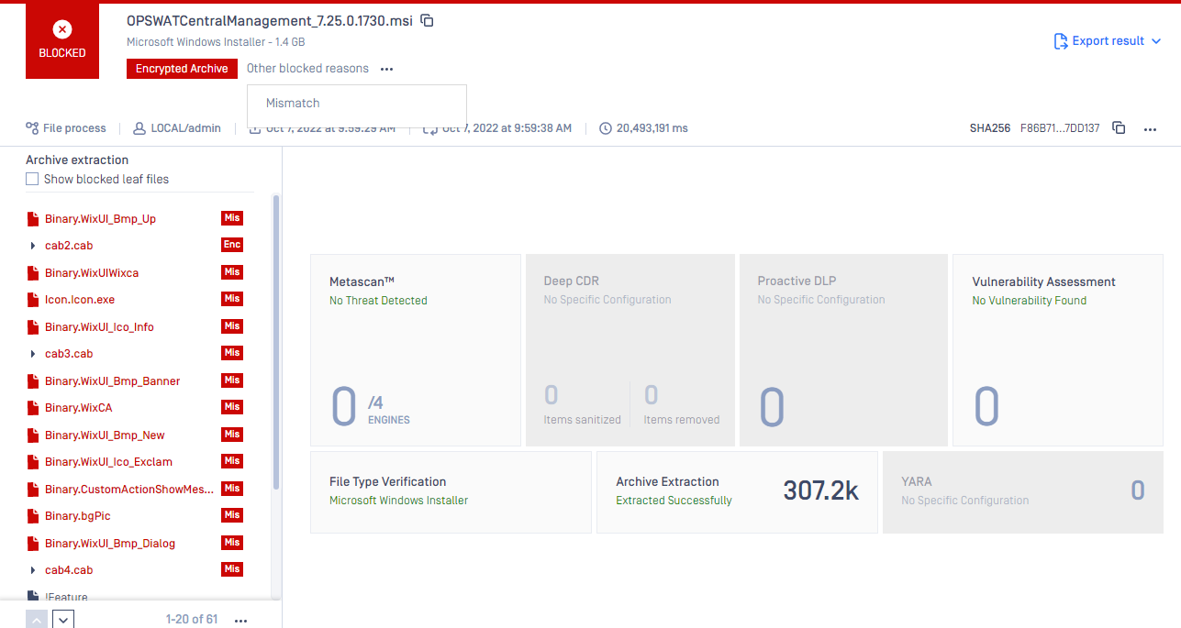This screenshot has width=1181, height=628.
Task: Select Binary.WixUI_Ico_Info file
Action: coord(99,327)
